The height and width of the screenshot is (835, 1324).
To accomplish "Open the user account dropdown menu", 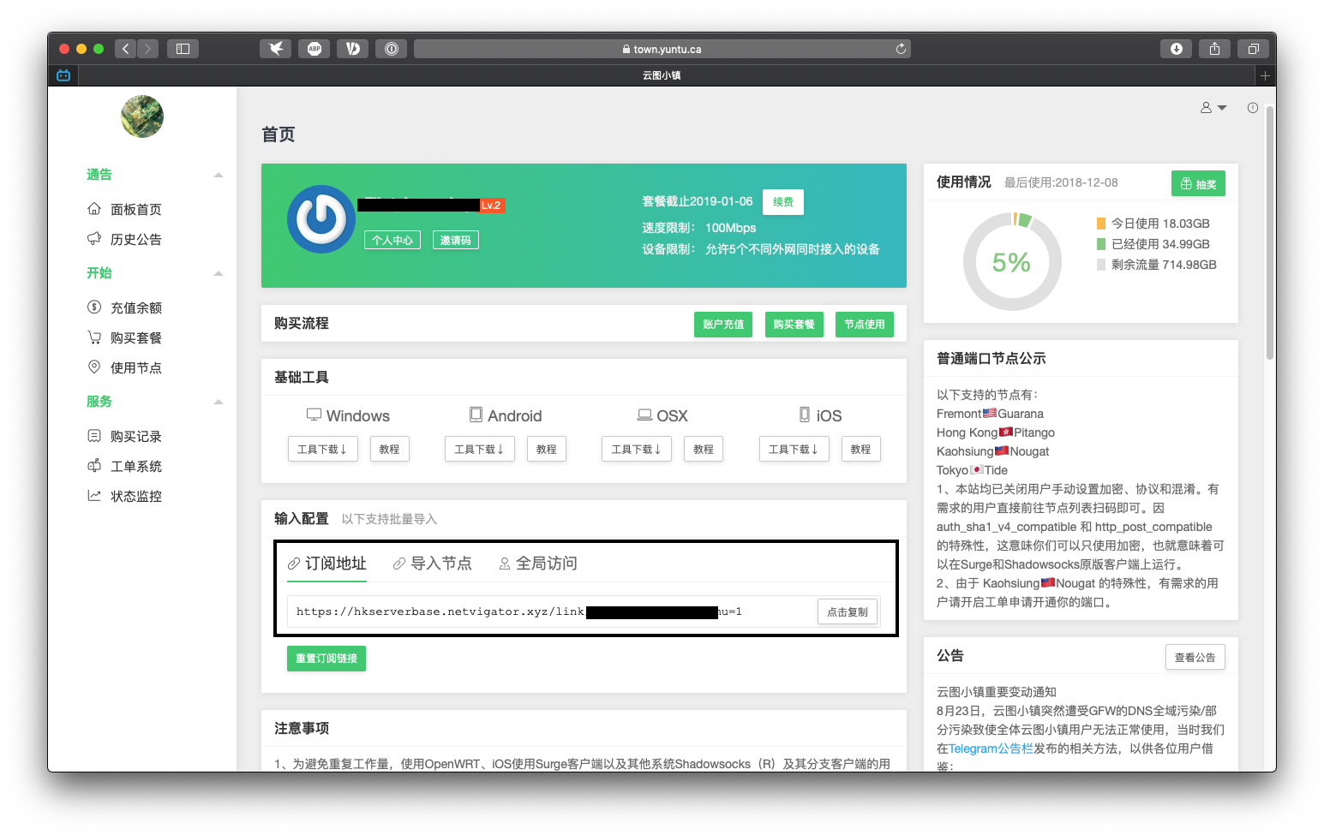I will (1213, 108).
